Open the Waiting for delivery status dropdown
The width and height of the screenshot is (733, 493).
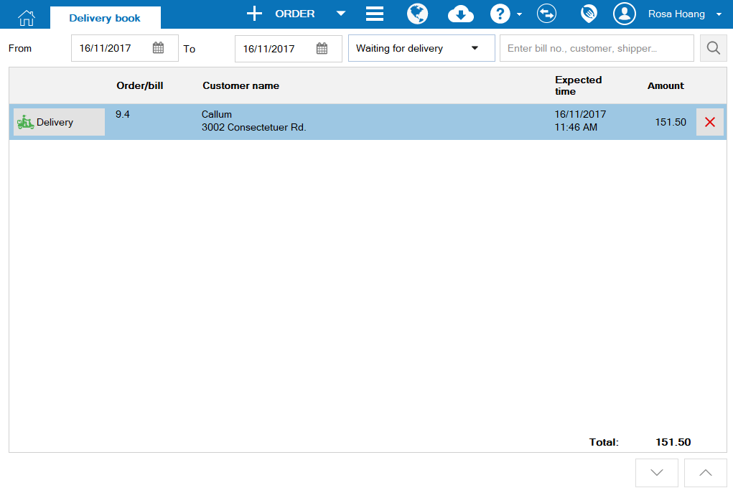(421, 48)
